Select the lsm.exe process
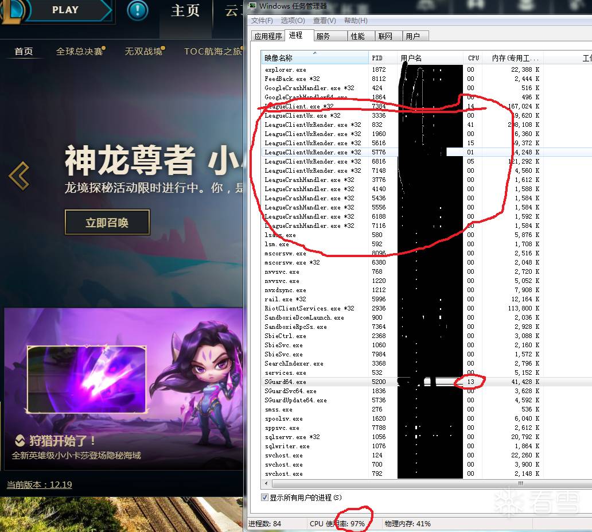592x532 pixels. pyautogui.click(x=427, y=244)
